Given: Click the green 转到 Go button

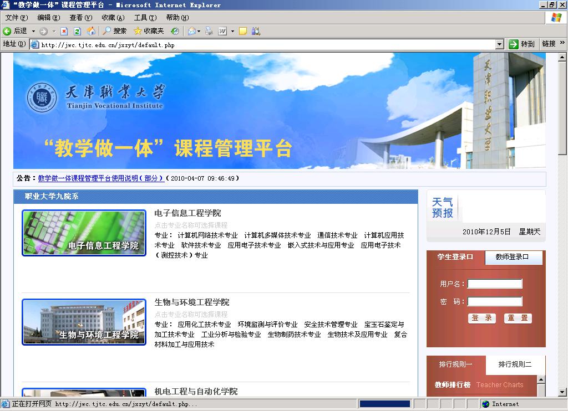Looking at the screenshot, I should coord(521,44).
